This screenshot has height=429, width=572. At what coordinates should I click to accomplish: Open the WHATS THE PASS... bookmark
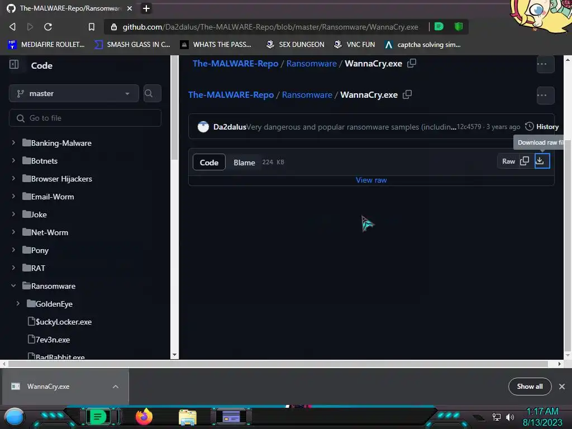pyautogui.click(x=216, y=45)
